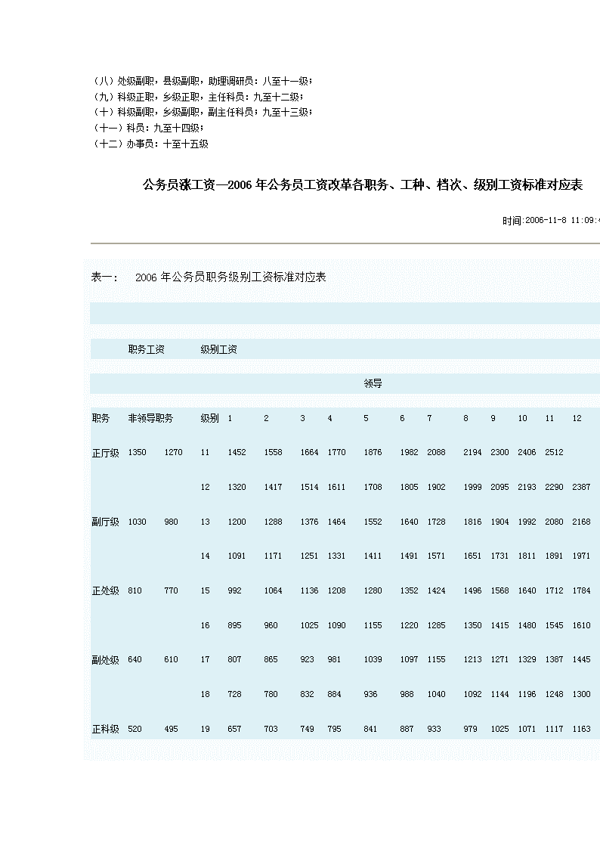Click the value 1270 in 正厅级 row
Viewport: 600px width, 849px height.
click(x=173, y=453)
